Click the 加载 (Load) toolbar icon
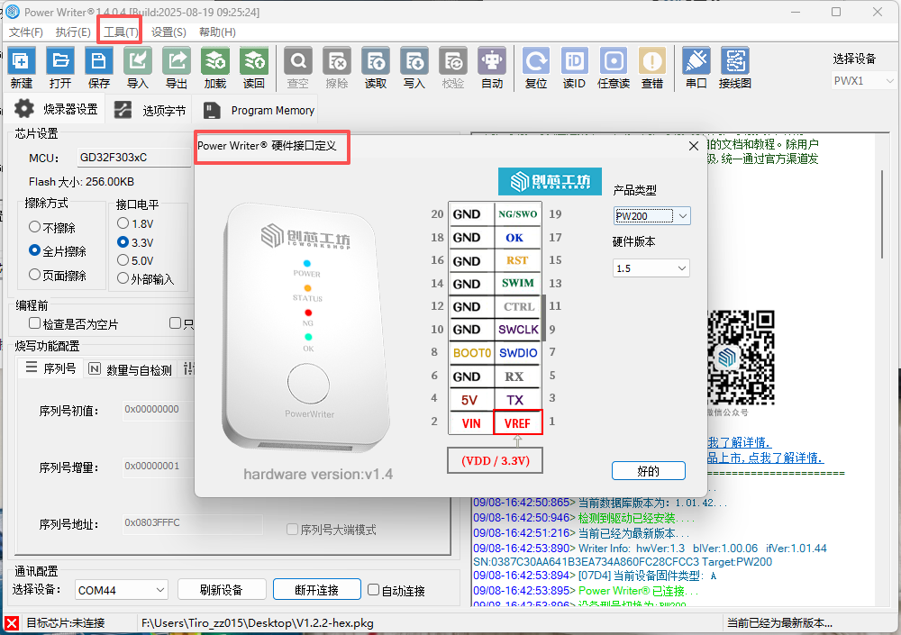 (x=215, y=61)
